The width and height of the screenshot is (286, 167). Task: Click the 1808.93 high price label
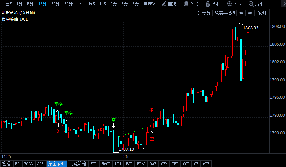click(x=251, y=28)
